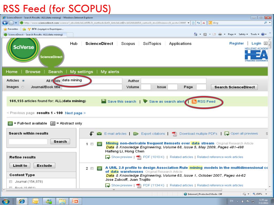Click the browser Back arrow button

click(5, 23)
